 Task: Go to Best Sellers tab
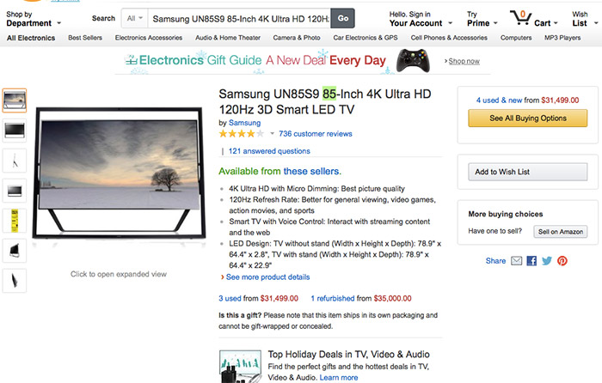point(85,38)
